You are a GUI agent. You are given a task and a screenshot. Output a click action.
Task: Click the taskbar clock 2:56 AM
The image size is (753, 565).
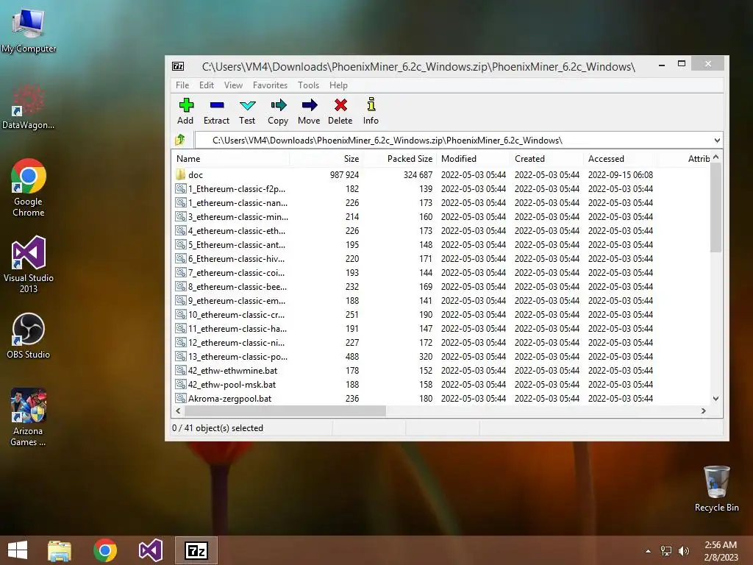[721, 545]
